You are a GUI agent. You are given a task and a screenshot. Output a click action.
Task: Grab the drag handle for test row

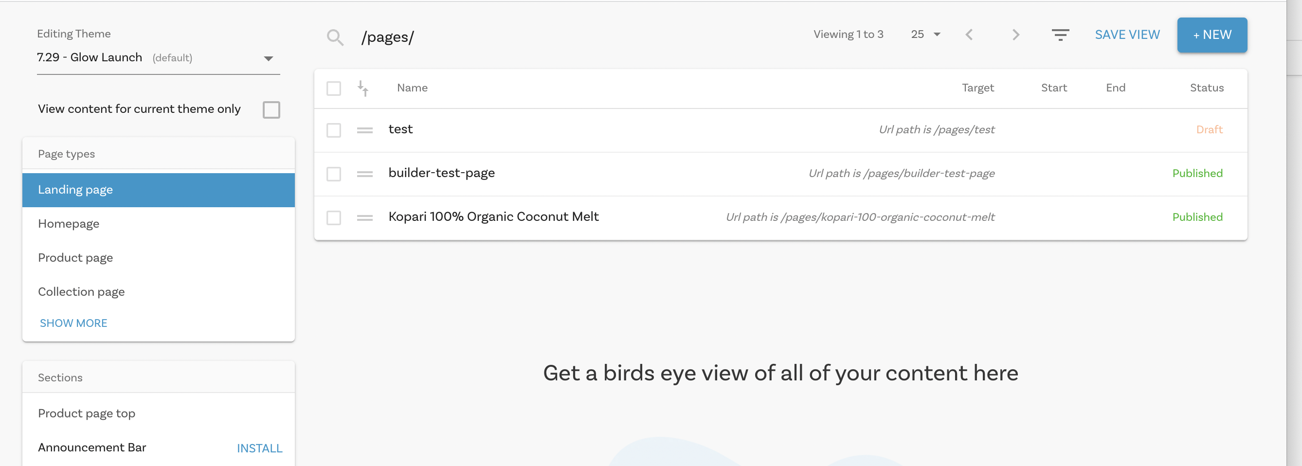[x=364, y=130]
